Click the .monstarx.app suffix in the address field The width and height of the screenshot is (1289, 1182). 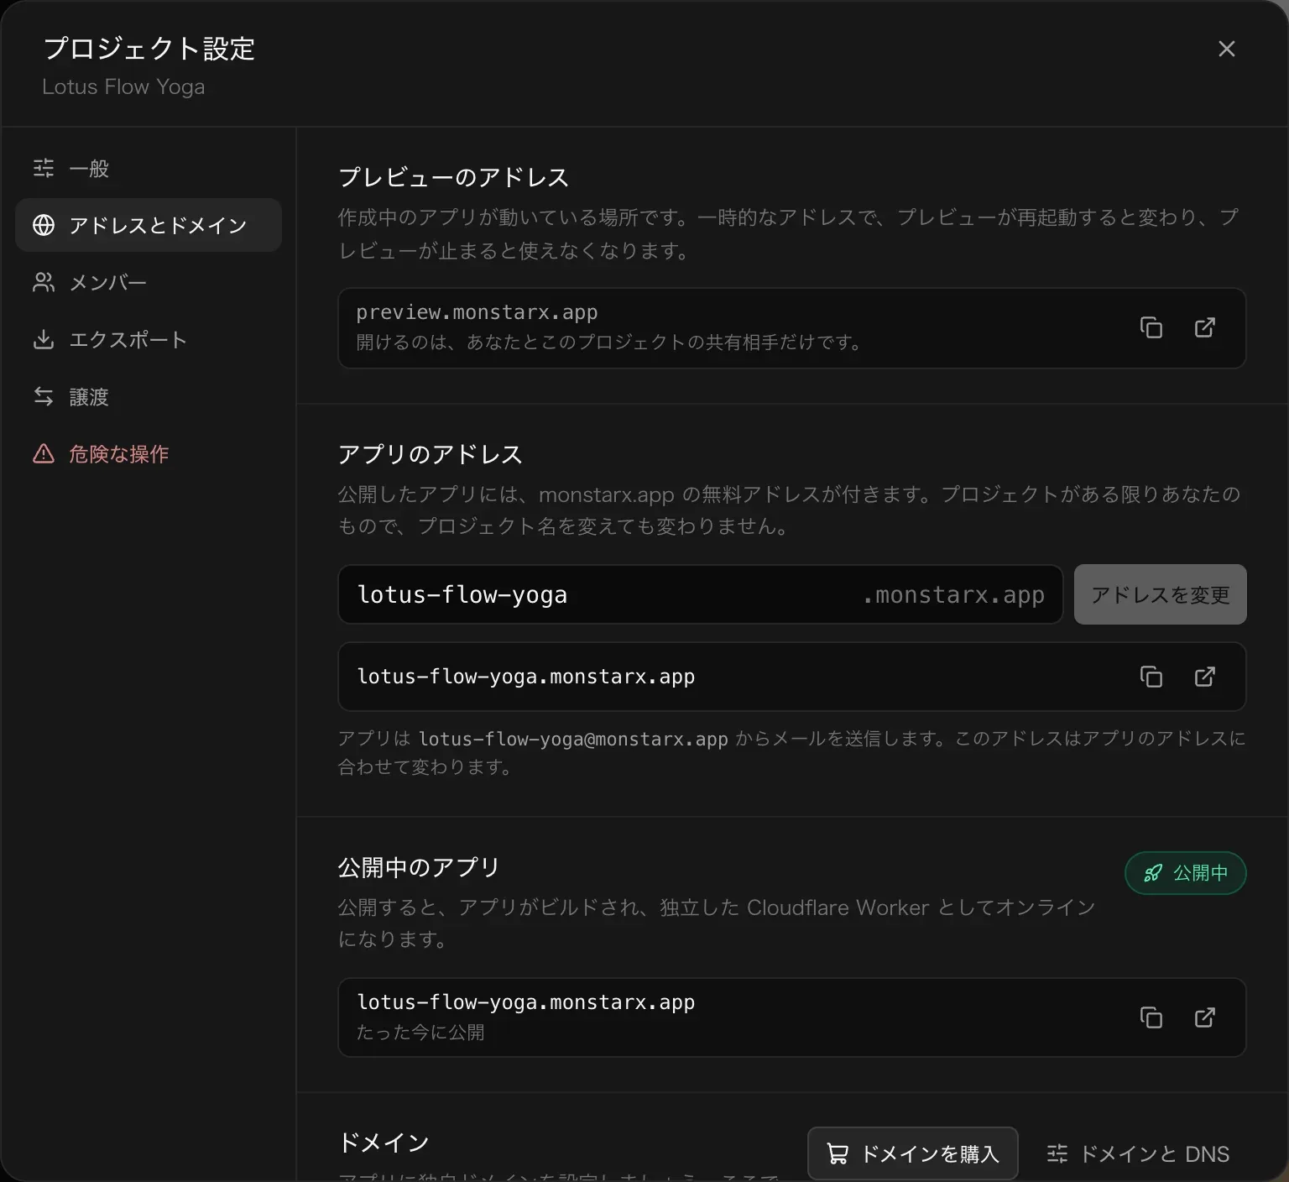953,594
